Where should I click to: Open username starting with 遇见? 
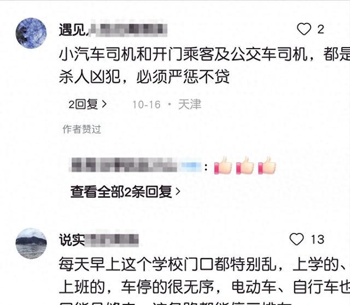pos(113,30)
